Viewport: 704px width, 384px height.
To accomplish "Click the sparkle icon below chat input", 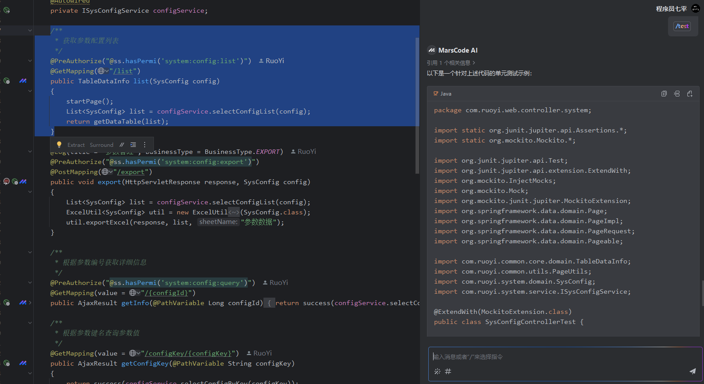I will point(437,371).
